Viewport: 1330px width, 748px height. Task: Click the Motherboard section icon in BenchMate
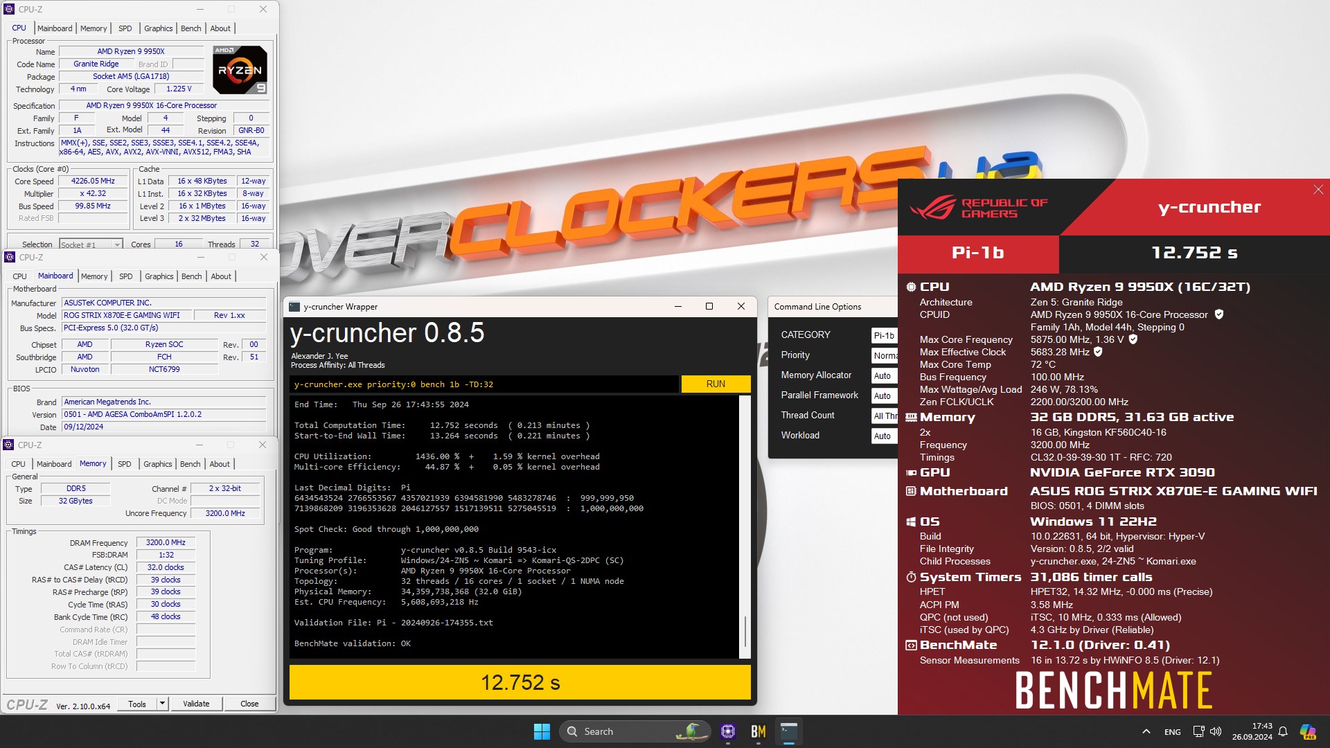[911, 491]
